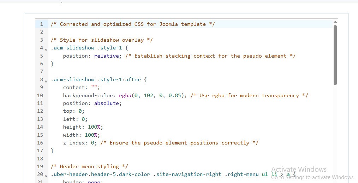358x183 pixels.
Task: Collapse the .acm-slideshow .style-1 block at line 4
Action: pos(46,49)
